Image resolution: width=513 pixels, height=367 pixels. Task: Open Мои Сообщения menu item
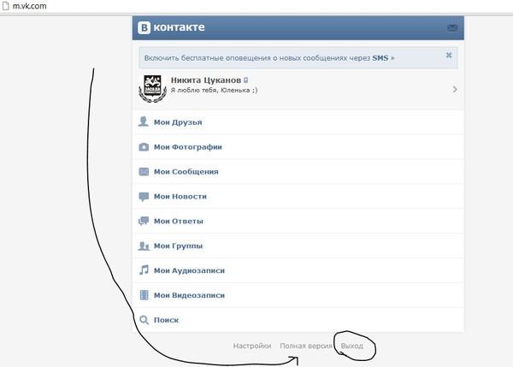tap(298, 172)
